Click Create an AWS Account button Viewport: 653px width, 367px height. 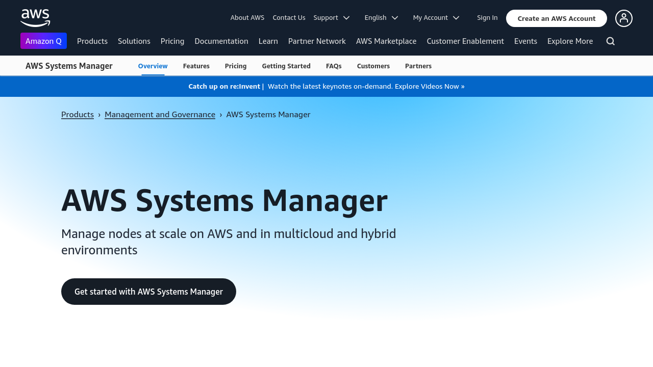click(556, 18)
